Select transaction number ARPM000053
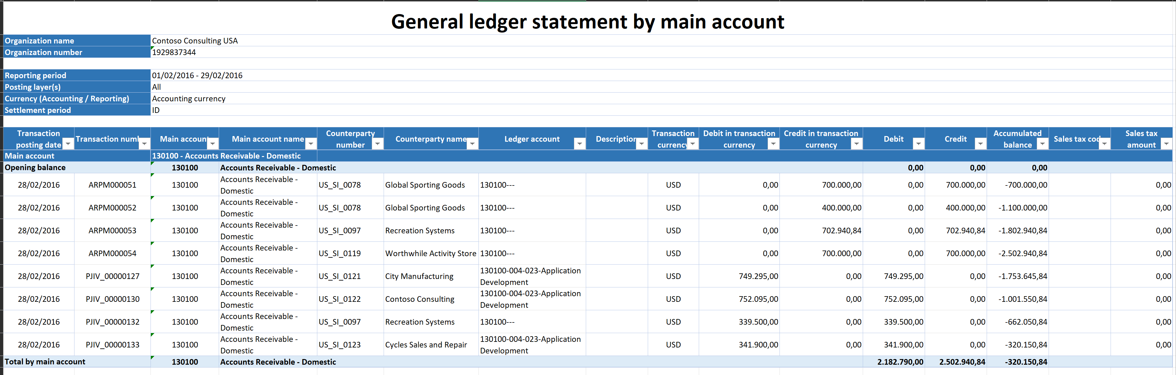 coord(112,231)
